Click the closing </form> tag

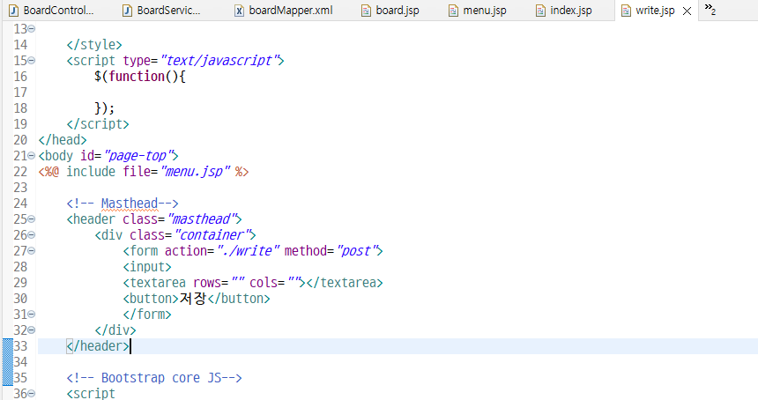(x=147, y=314)
